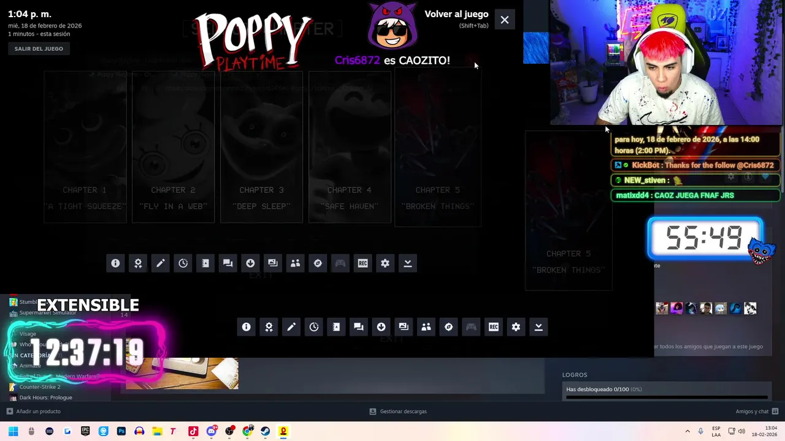Select Chapter 4 Safe Haven card
This screenshot has width=785, height=441.
point(350,147)
